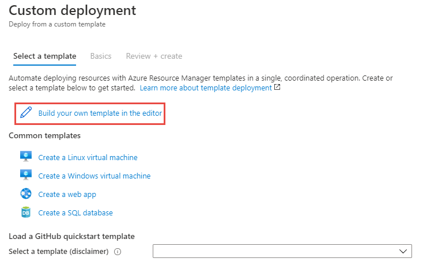The image size is (423, 277).
Task: Click the pencil edit icon
Action: click(x=25, y=113)
